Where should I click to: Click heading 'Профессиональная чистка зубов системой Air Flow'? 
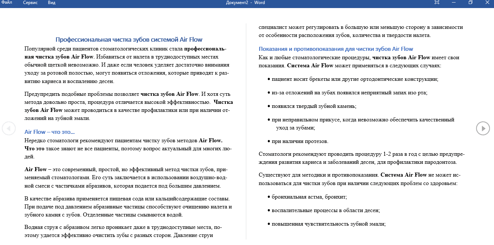129,39
